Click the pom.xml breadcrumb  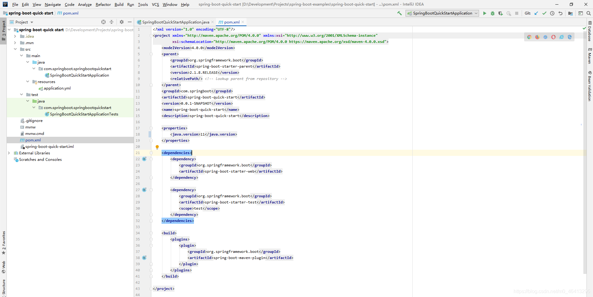click(x=68, y=13)
